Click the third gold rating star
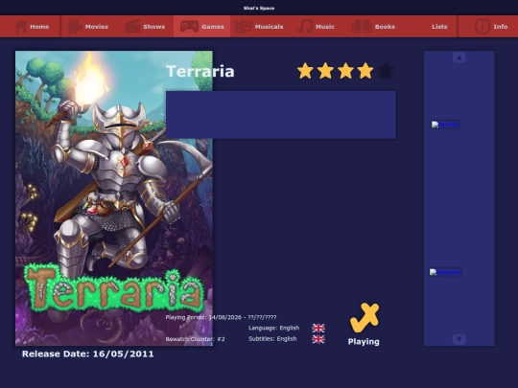Screen dimensions: 518x388 click(345, 71)
